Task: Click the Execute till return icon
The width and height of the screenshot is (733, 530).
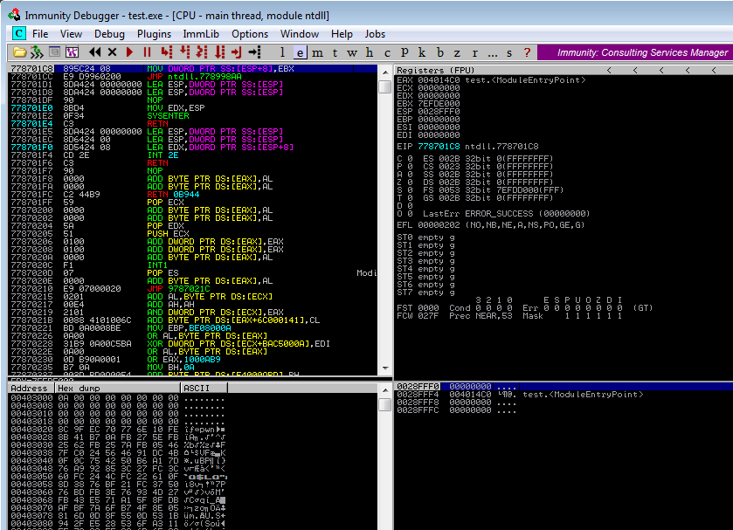Action: pyautogui.click(x=236, y=52)
